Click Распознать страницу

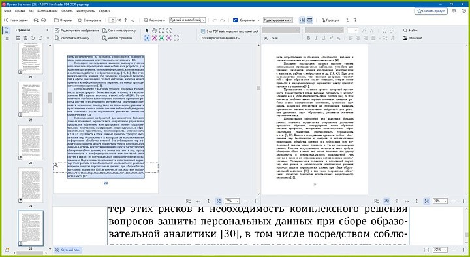pyautogui.click(x=72, y=38)
